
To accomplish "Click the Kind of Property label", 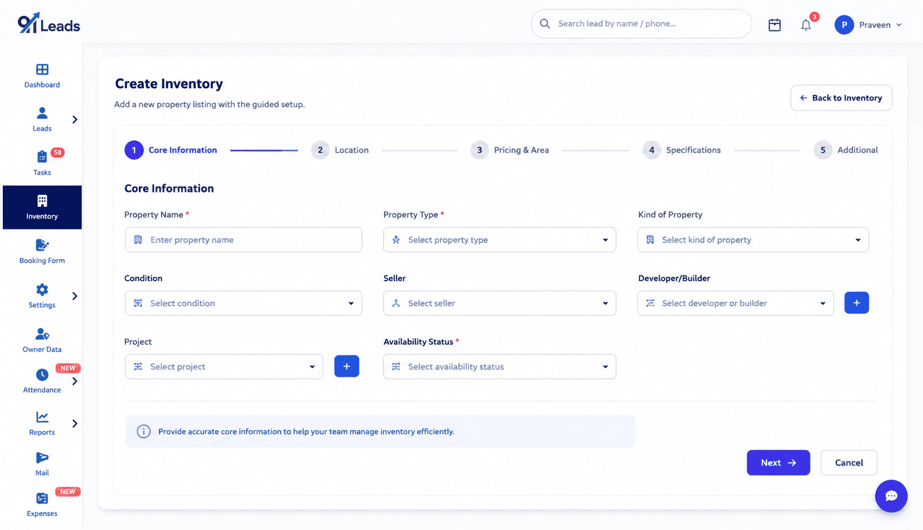I will pyautogui.click(x=670, y=215).
